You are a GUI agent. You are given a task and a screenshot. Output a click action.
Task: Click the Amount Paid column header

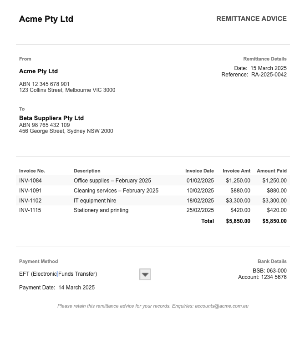click(272, 171)
